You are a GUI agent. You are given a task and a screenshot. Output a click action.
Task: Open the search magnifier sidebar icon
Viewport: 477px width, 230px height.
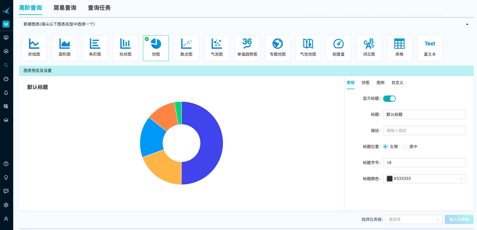(6, 65)
